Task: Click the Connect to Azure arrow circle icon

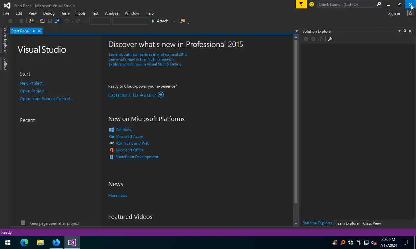Action: click(161, 95)
